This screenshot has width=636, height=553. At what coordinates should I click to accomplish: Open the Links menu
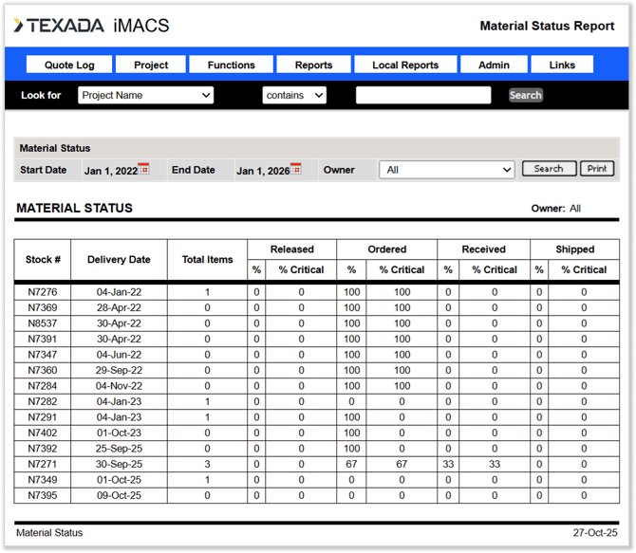point(562,65)
